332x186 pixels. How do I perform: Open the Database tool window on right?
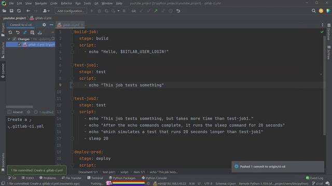click(329, 32)
